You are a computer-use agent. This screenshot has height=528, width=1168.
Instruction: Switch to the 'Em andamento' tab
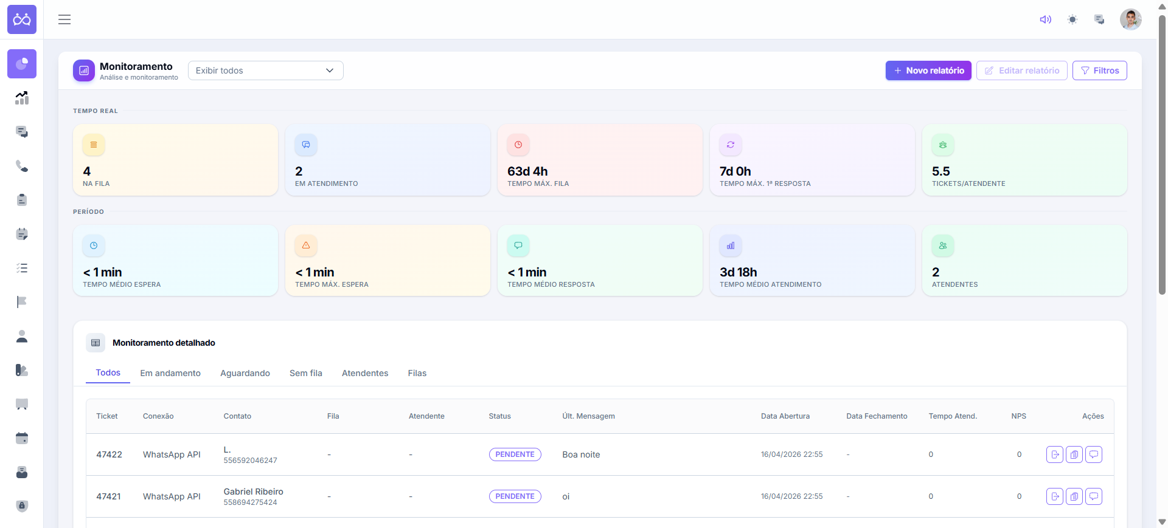170,373
